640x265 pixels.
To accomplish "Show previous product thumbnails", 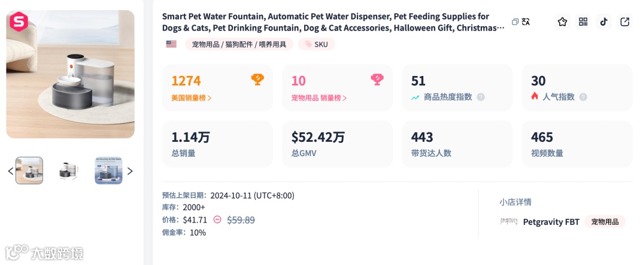I will [10, 171].
